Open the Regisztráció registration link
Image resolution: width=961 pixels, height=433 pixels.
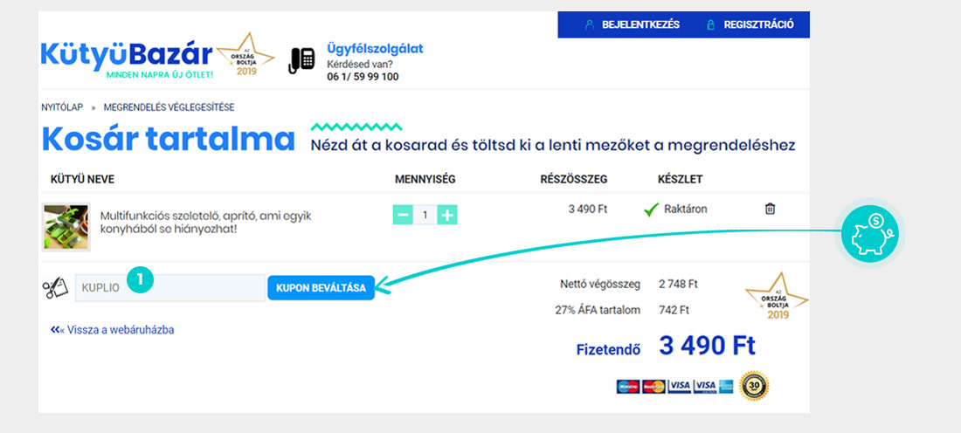pyautogui.click(x=758, y=25)
